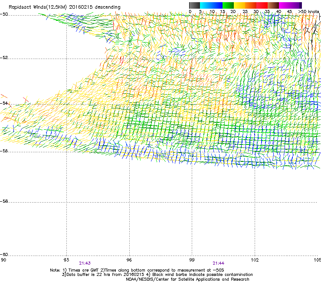Click the cyan 5-10 knots legend segment
The width and height of the screenshot is (321, 282).
[x=206, y=5]
